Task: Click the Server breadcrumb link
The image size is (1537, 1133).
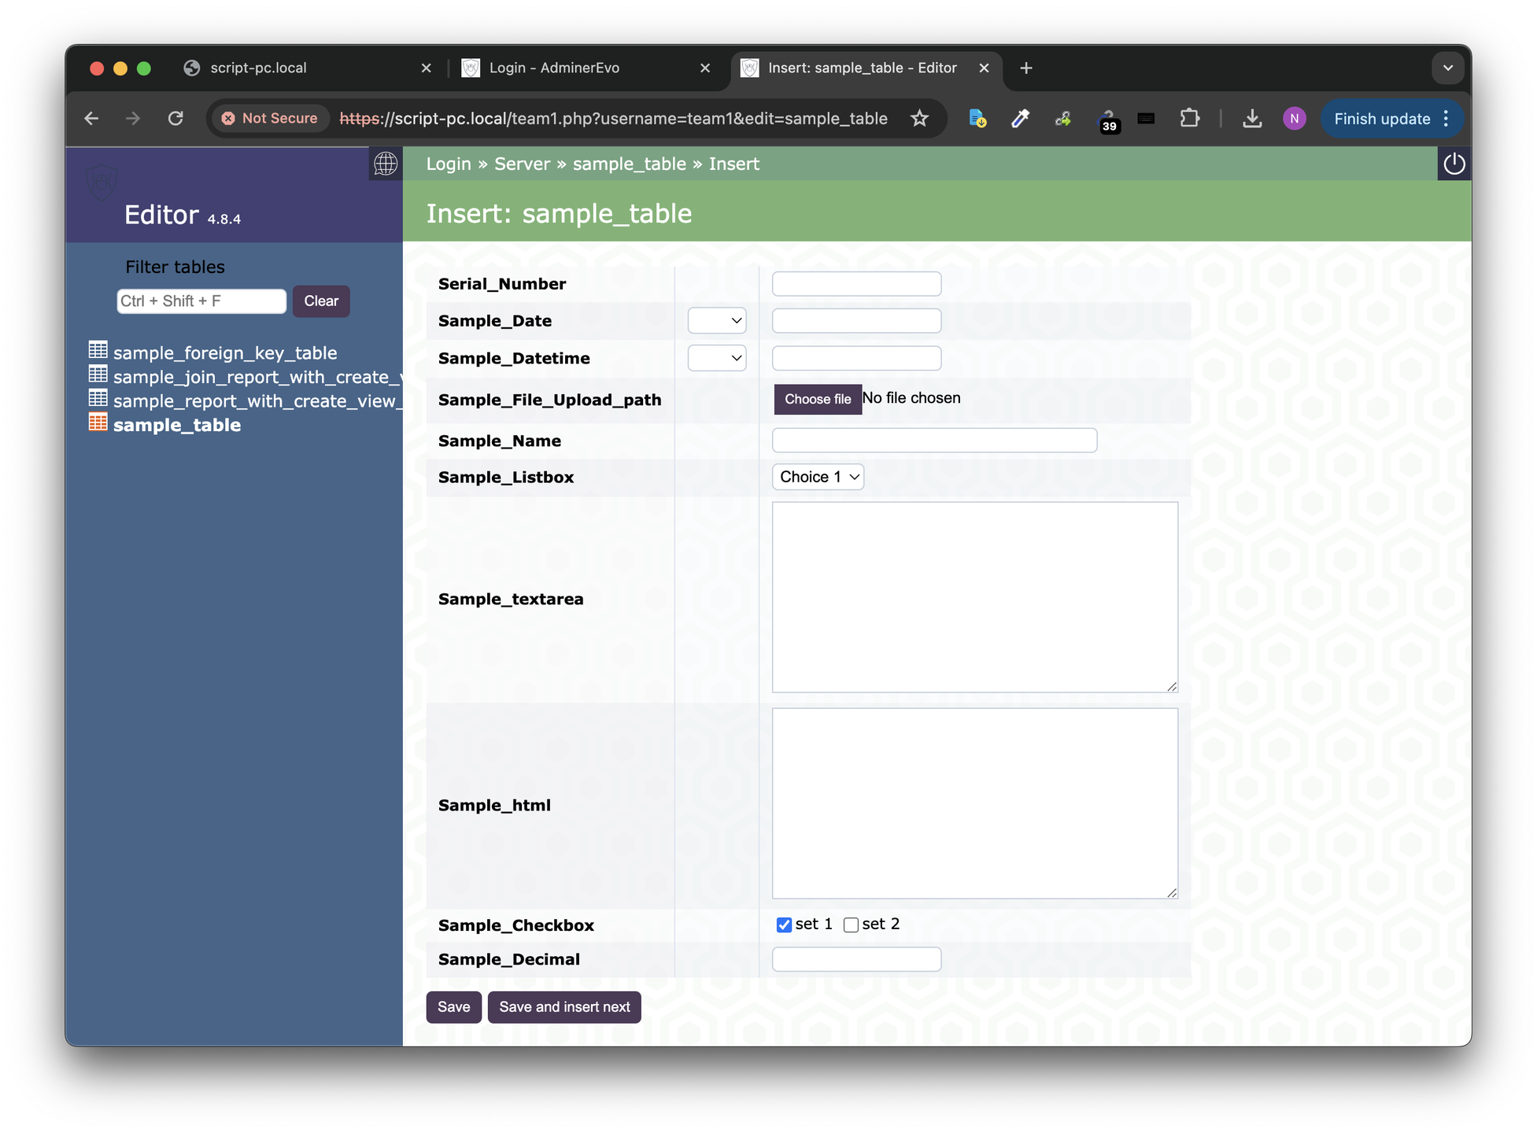Action: pos(522,164)
